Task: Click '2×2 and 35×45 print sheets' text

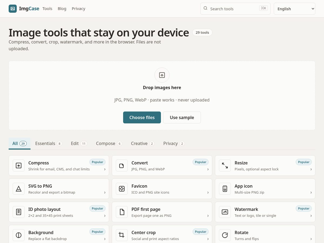Action: point(51,216)
